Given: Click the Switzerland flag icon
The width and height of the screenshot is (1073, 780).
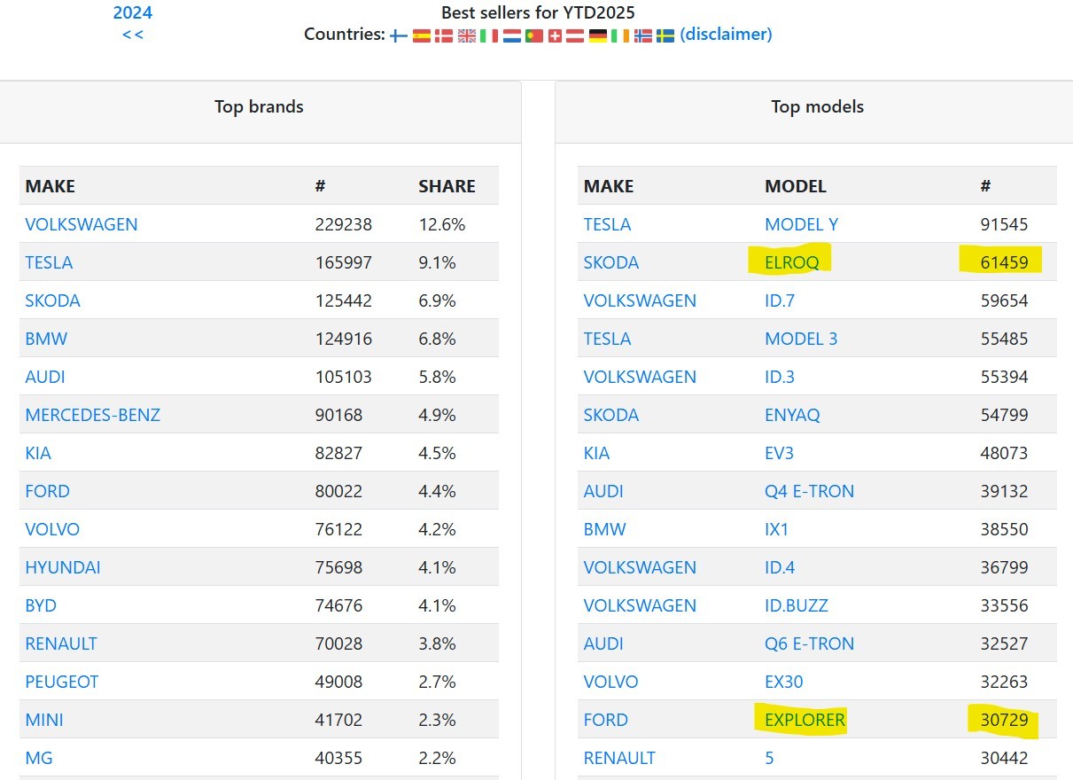Looking at the screenshot, I should (x=556, y=35).
